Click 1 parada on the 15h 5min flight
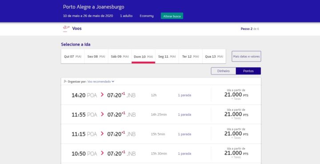The image size is (320, 164). coord(184,134)
